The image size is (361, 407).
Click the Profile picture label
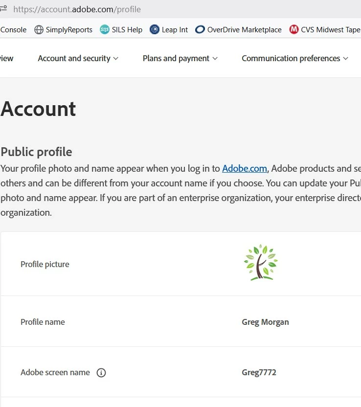[45, 264]
